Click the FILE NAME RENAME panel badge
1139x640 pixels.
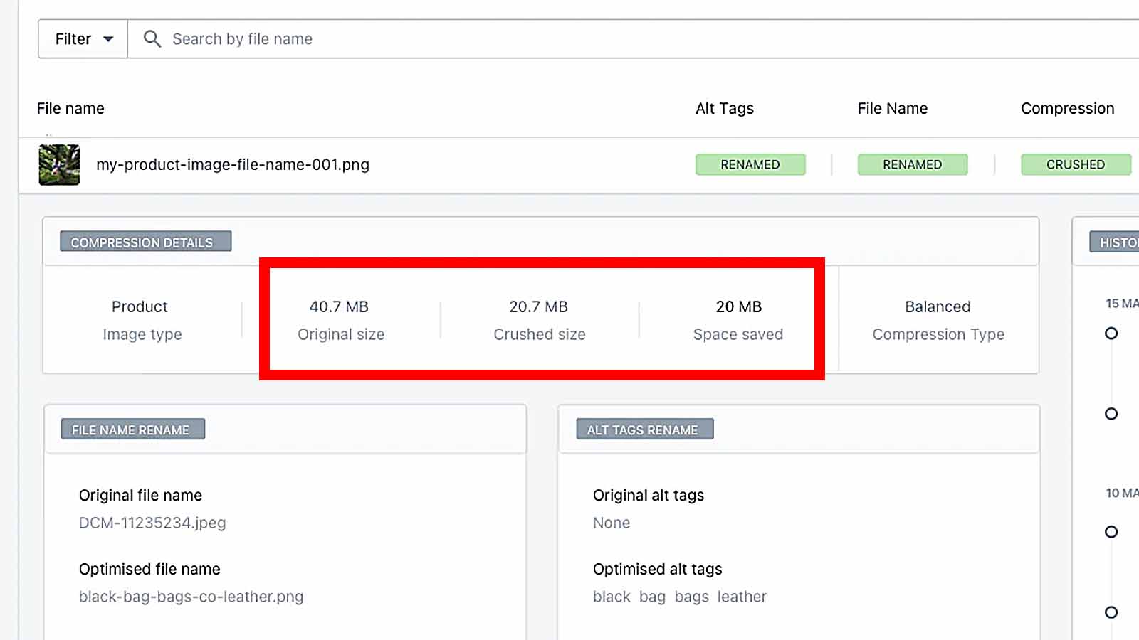click(131, 429)
